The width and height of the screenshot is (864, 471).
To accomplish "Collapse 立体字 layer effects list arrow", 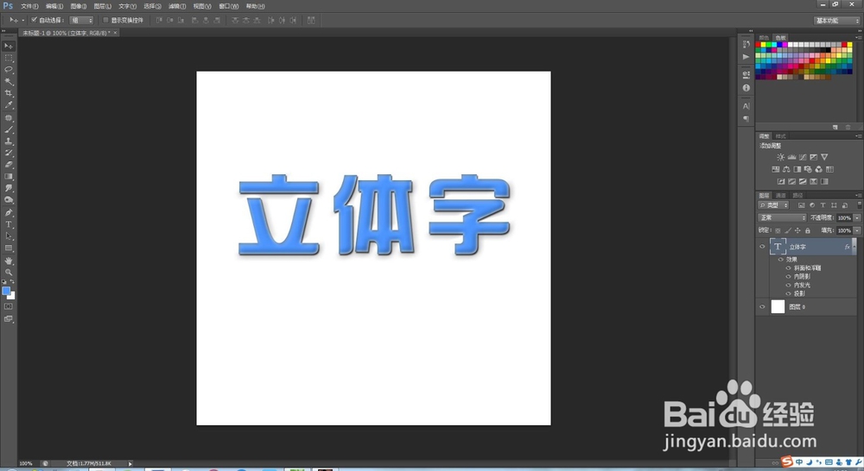I will coord(854,247).
